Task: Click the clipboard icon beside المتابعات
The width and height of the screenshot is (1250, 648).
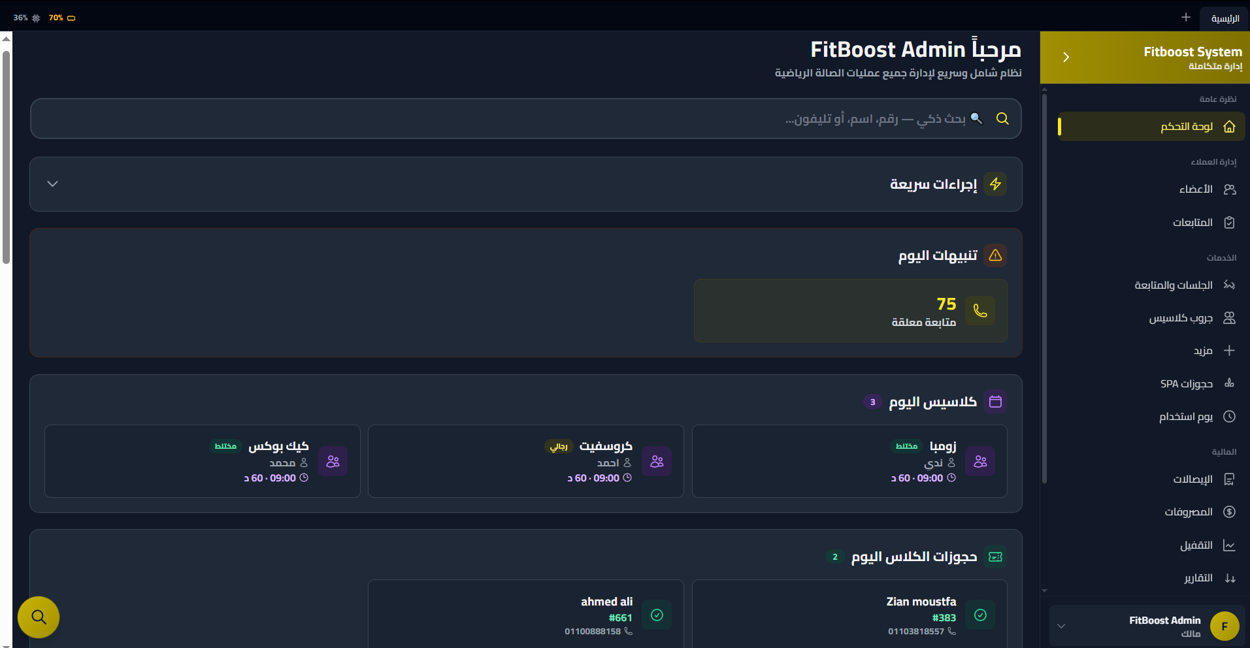Action: pos(1229,223)
